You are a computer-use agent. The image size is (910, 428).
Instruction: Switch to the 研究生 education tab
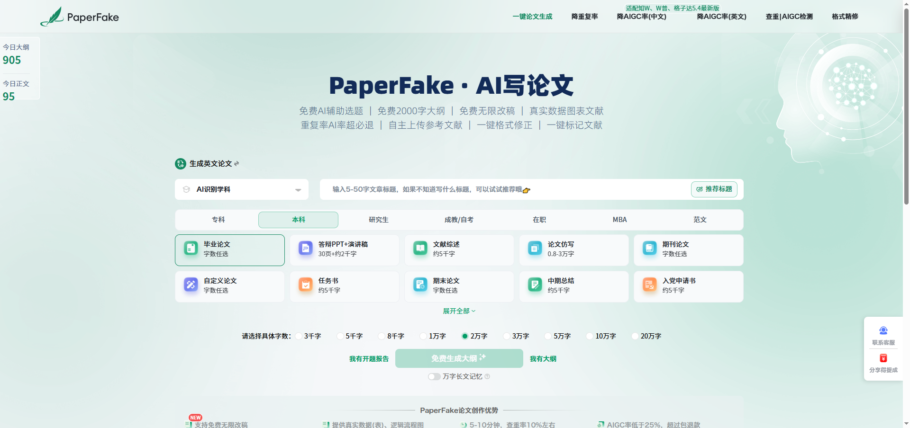coord(379,220)
